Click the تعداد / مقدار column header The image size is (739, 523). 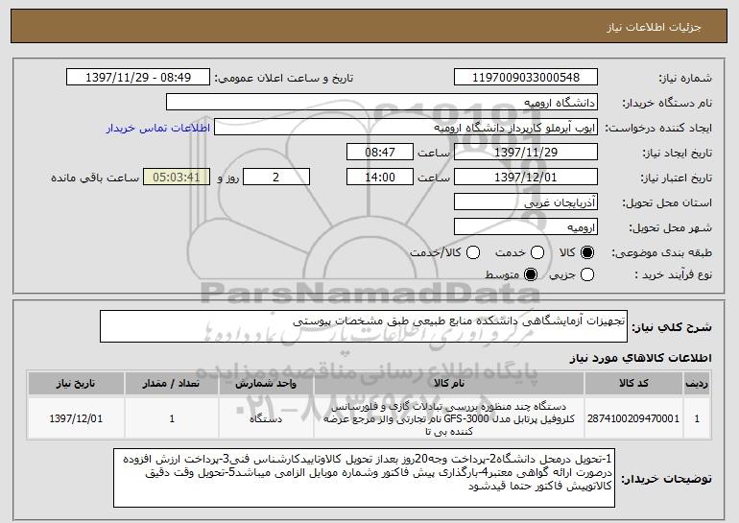pos(172,384)
